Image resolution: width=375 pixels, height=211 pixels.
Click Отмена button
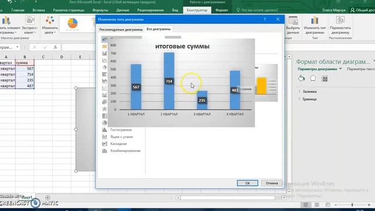(x=272, y=183)
